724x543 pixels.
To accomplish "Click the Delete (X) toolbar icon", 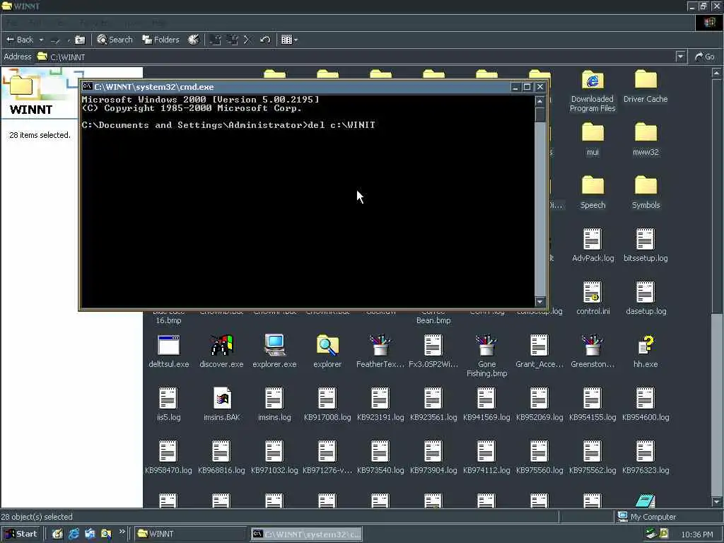I will point(247,40).
